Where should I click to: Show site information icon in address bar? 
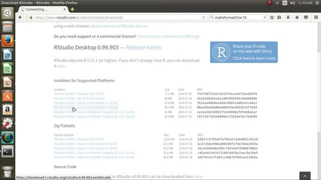pos(27,17)
